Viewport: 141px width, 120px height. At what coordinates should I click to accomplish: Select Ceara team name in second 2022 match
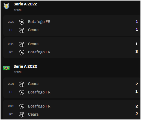point(33,44)
